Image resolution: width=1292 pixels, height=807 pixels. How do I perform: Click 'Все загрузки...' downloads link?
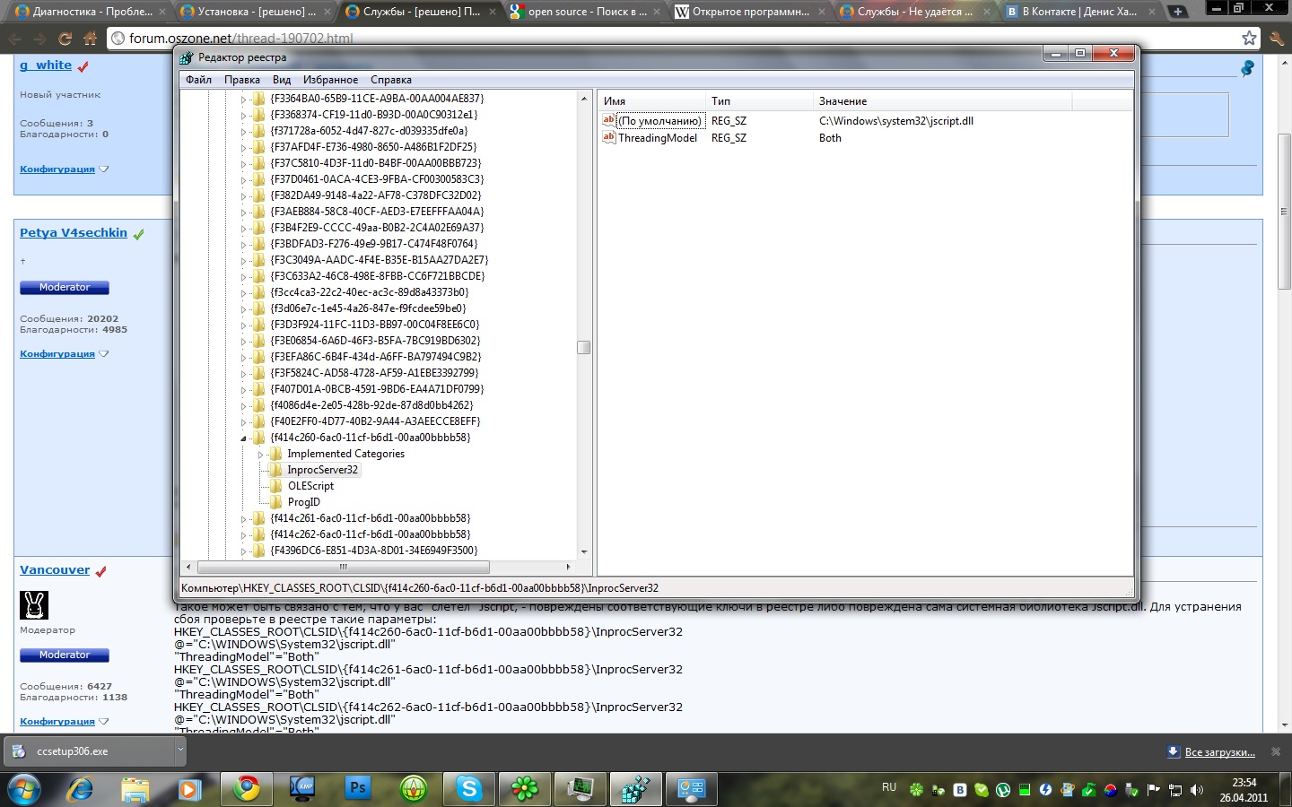[1219, 752]
